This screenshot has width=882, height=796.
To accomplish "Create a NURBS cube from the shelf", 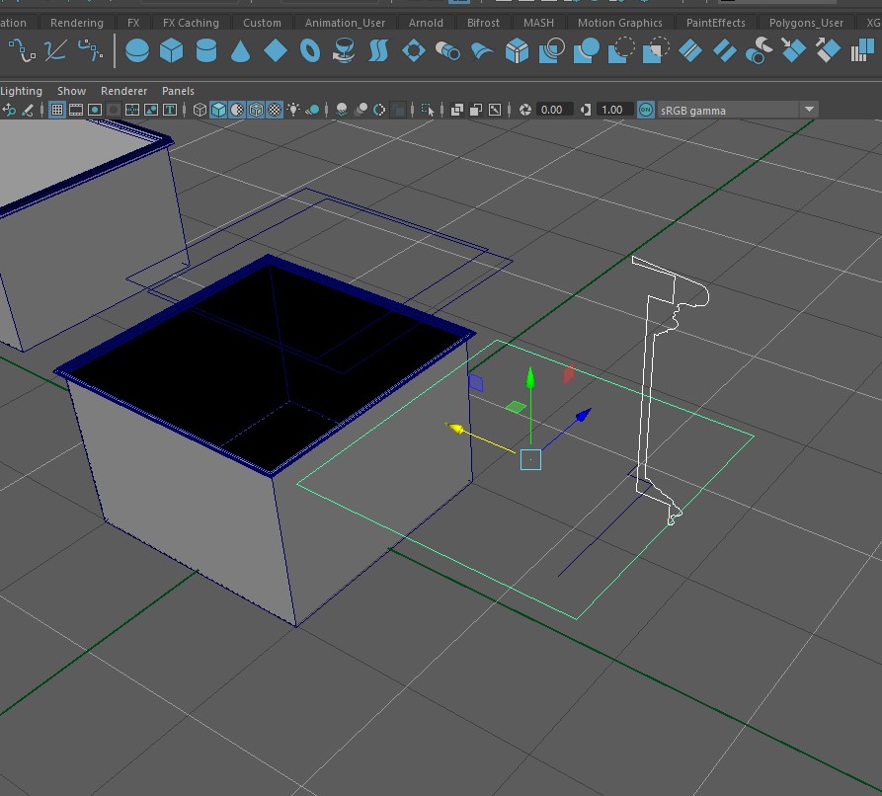I will tap(171, 50).
